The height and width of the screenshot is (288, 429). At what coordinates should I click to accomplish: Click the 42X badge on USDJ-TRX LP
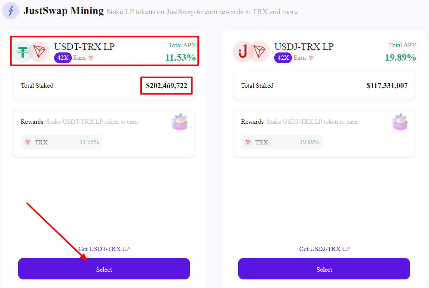(x=283, y=58)
